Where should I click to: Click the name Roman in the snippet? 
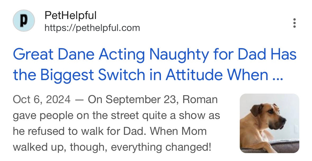tap(200, 100)
